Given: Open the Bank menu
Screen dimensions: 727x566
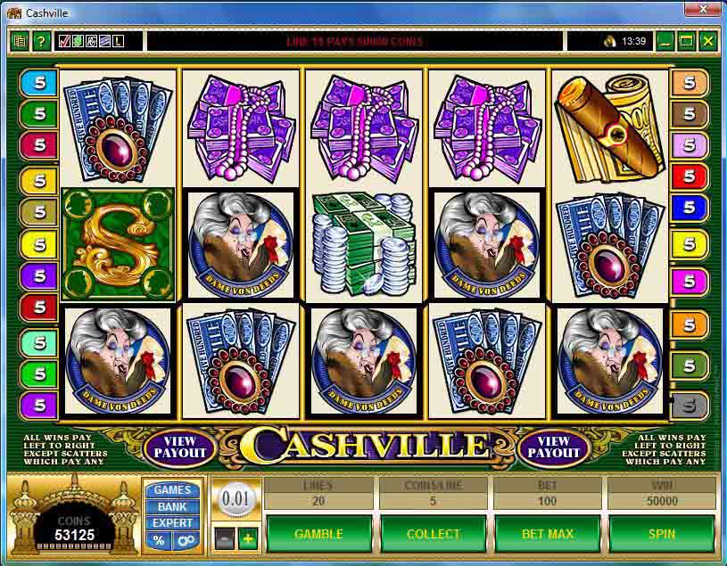Looking at the screenshot, I should 172,506.
